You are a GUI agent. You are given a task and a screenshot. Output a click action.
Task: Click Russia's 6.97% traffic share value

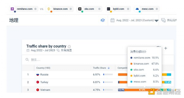coord(96,75)
